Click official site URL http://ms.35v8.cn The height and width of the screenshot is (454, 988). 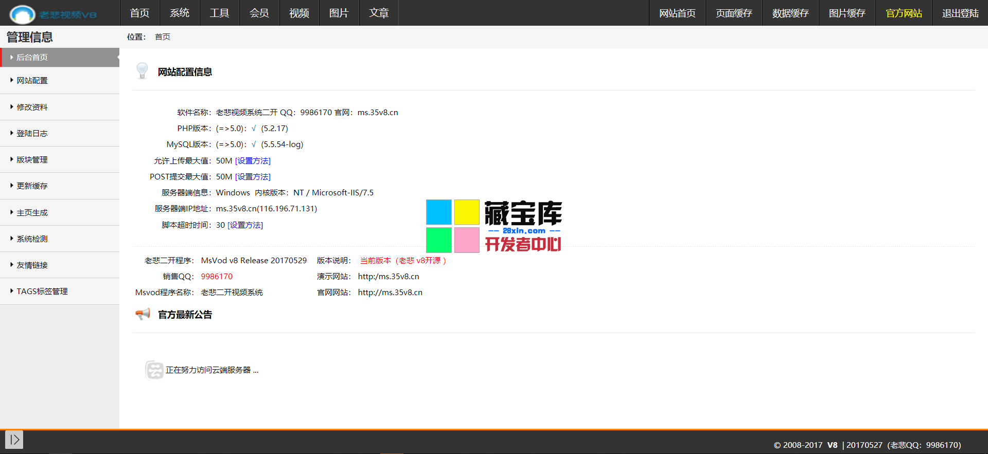pyautogui.click(x=390, y=292)
